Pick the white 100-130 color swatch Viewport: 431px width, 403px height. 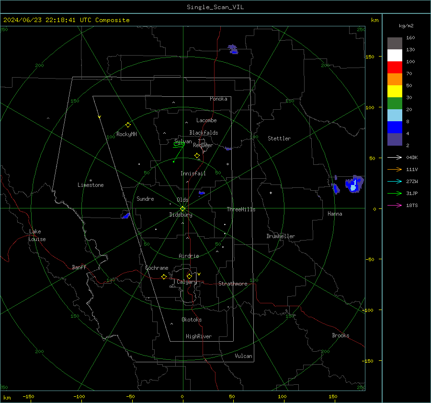(395, 56)
